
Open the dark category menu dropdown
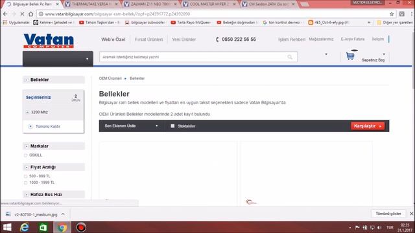pos(58,59)
